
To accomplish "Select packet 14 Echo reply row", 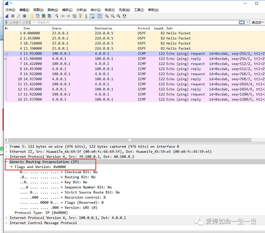I will pos(134,99).
